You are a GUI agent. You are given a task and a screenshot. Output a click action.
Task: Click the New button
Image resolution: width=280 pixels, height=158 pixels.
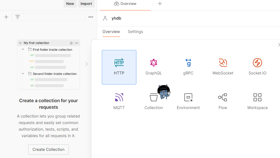coord(70,4)
